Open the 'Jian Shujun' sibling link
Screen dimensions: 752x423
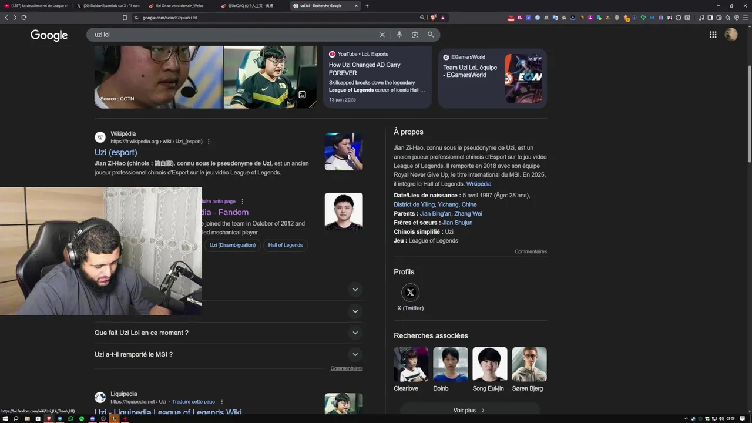(x=457, y=223)
